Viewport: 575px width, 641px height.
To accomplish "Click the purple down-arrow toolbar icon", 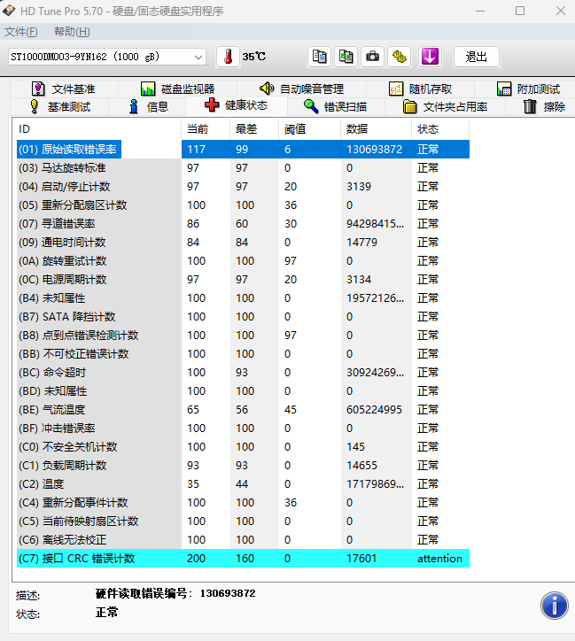I will (x=430, y=57).
